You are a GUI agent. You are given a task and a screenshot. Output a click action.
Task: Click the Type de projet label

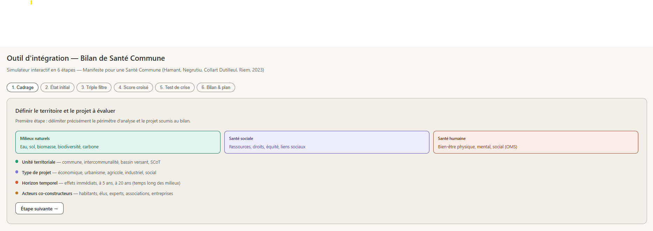36,173
